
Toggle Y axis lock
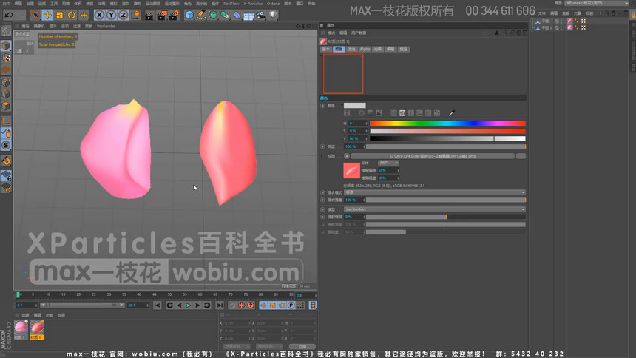pos(111,15)
